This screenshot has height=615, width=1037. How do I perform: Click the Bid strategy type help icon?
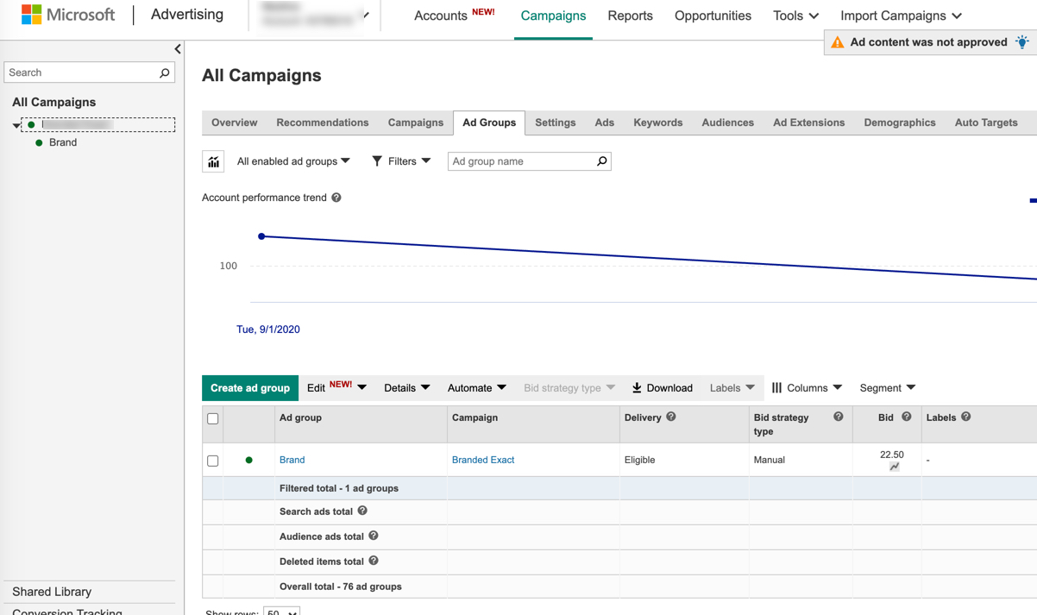[838, 417]
